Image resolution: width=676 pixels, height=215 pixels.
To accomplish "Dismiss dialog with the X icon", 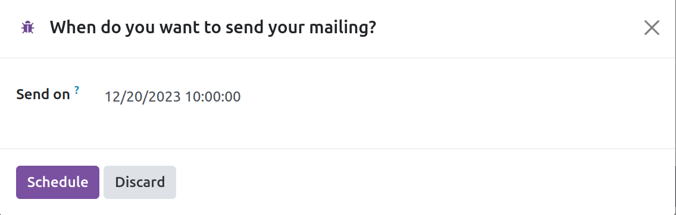I will [652, 28].
